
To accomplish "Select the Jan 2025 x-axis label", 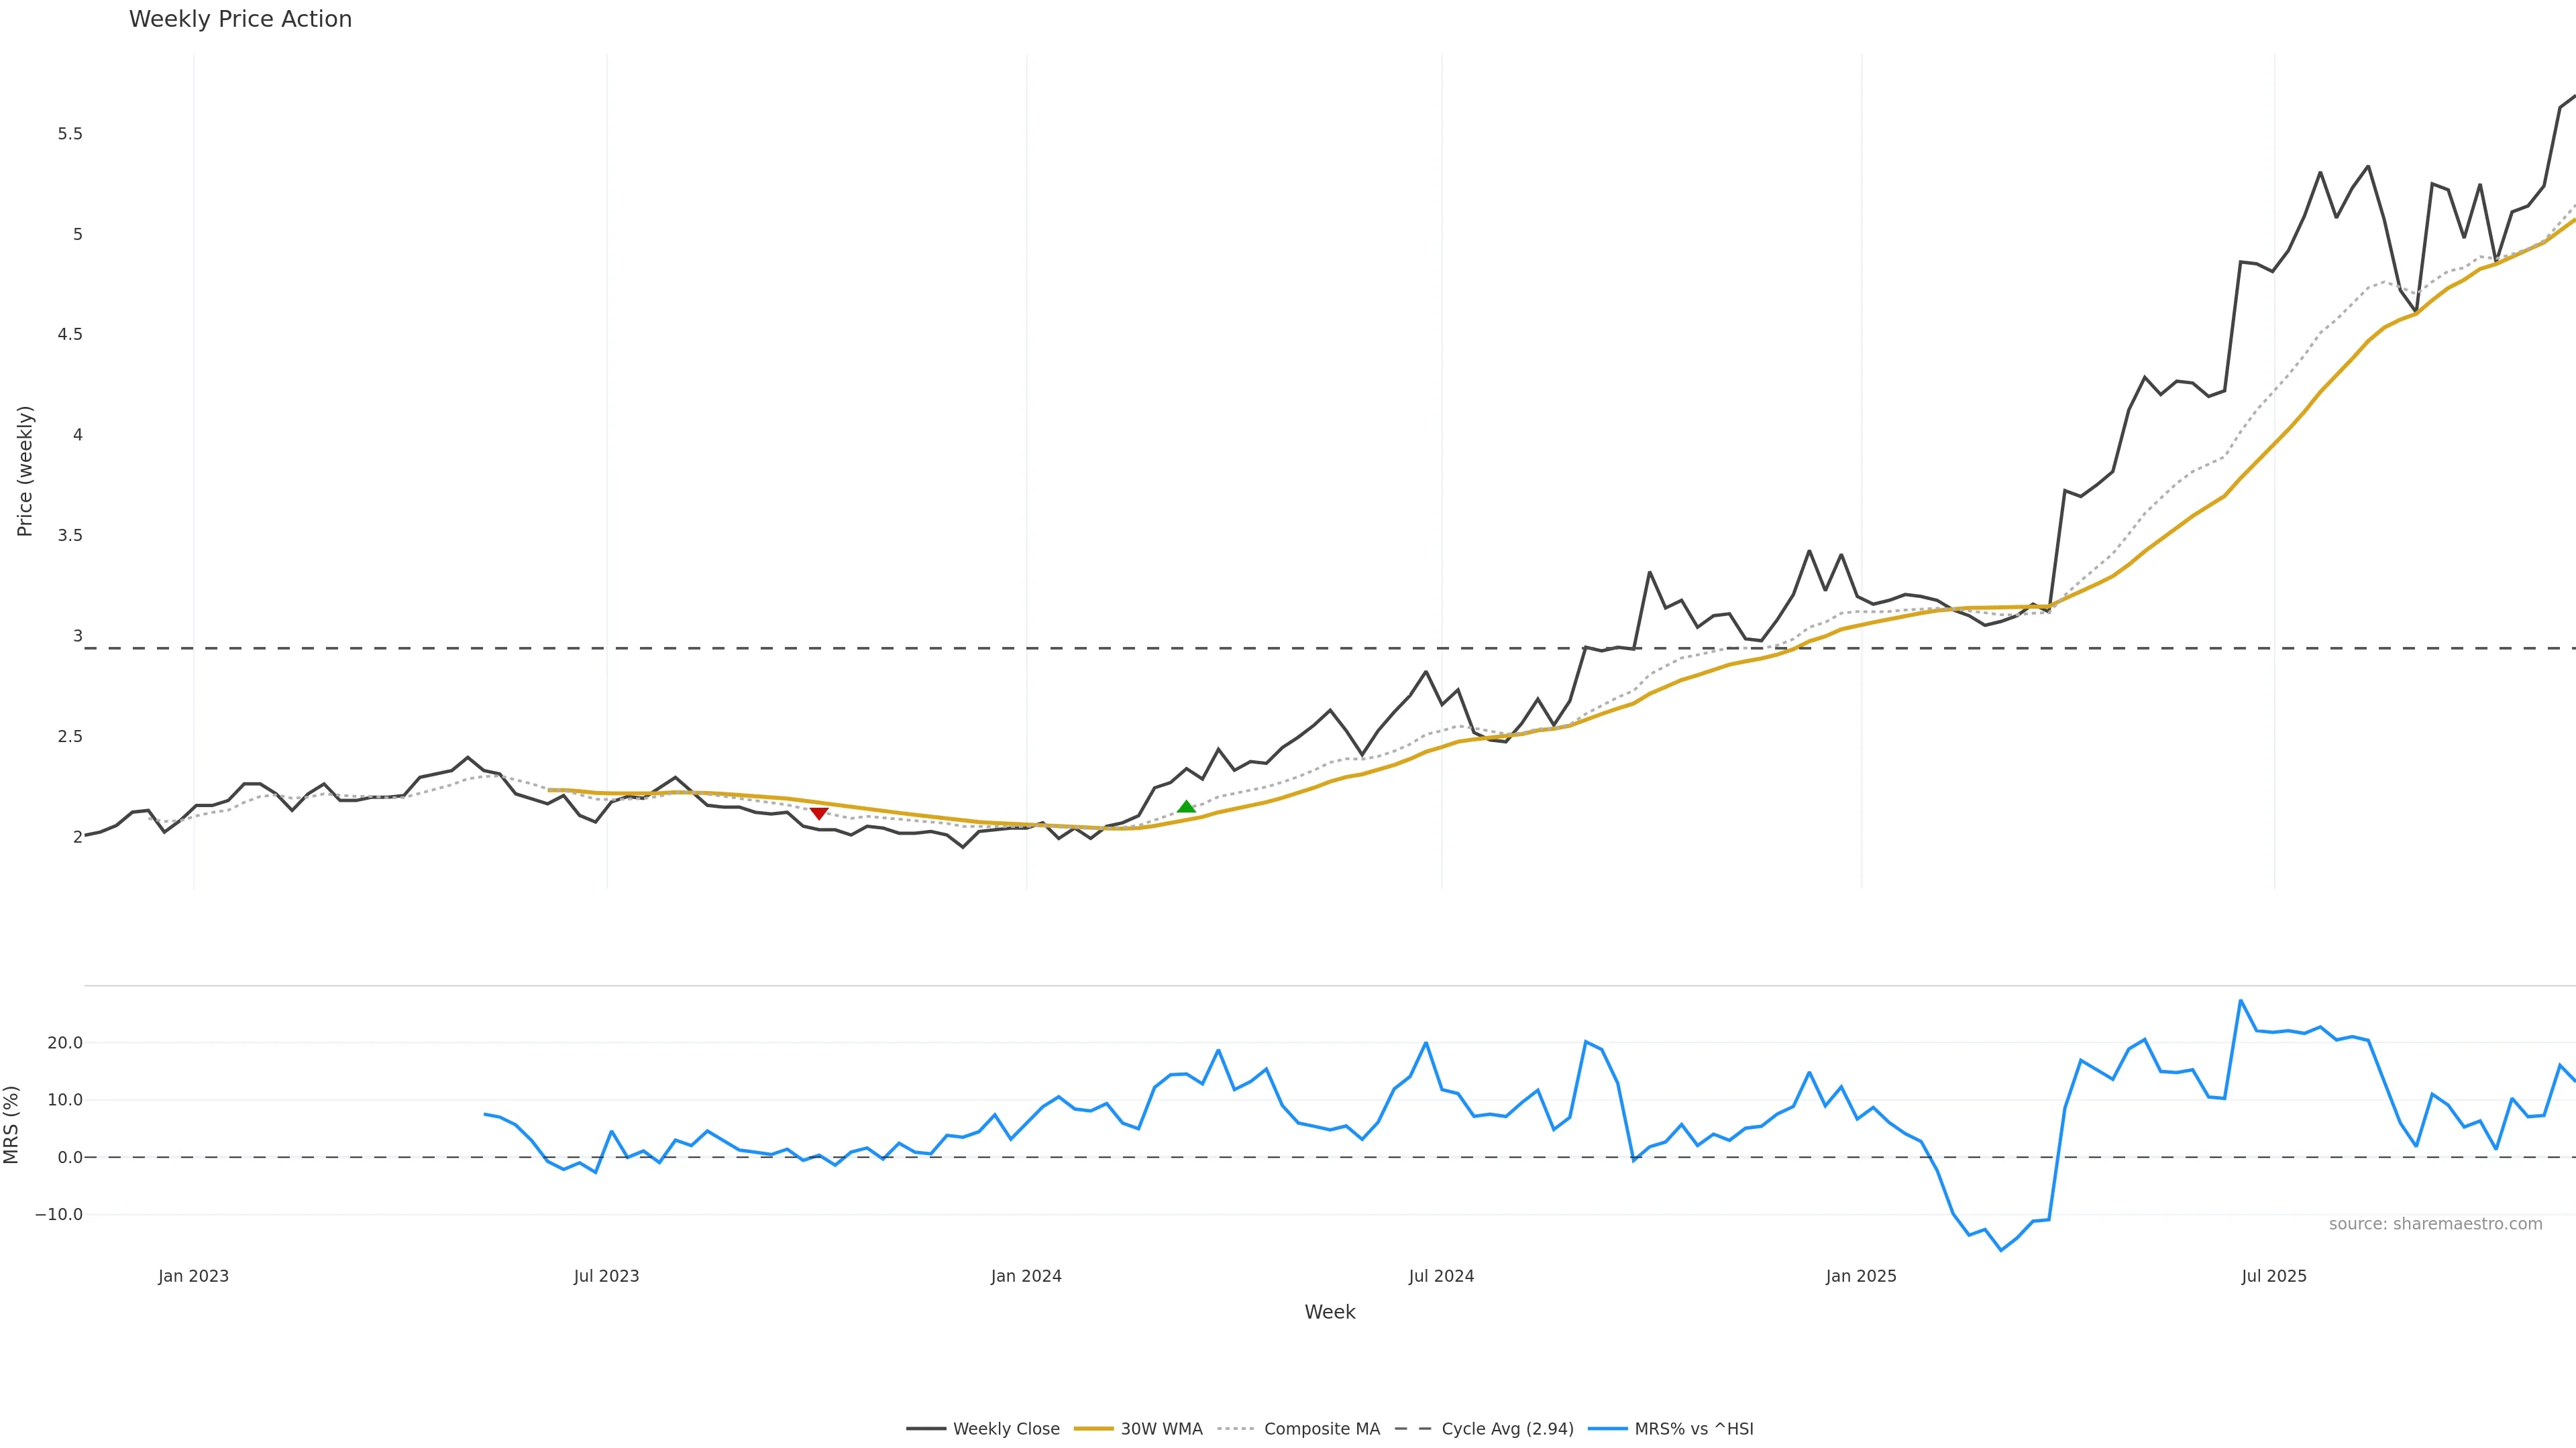I will click(x=1861, y=1276).
